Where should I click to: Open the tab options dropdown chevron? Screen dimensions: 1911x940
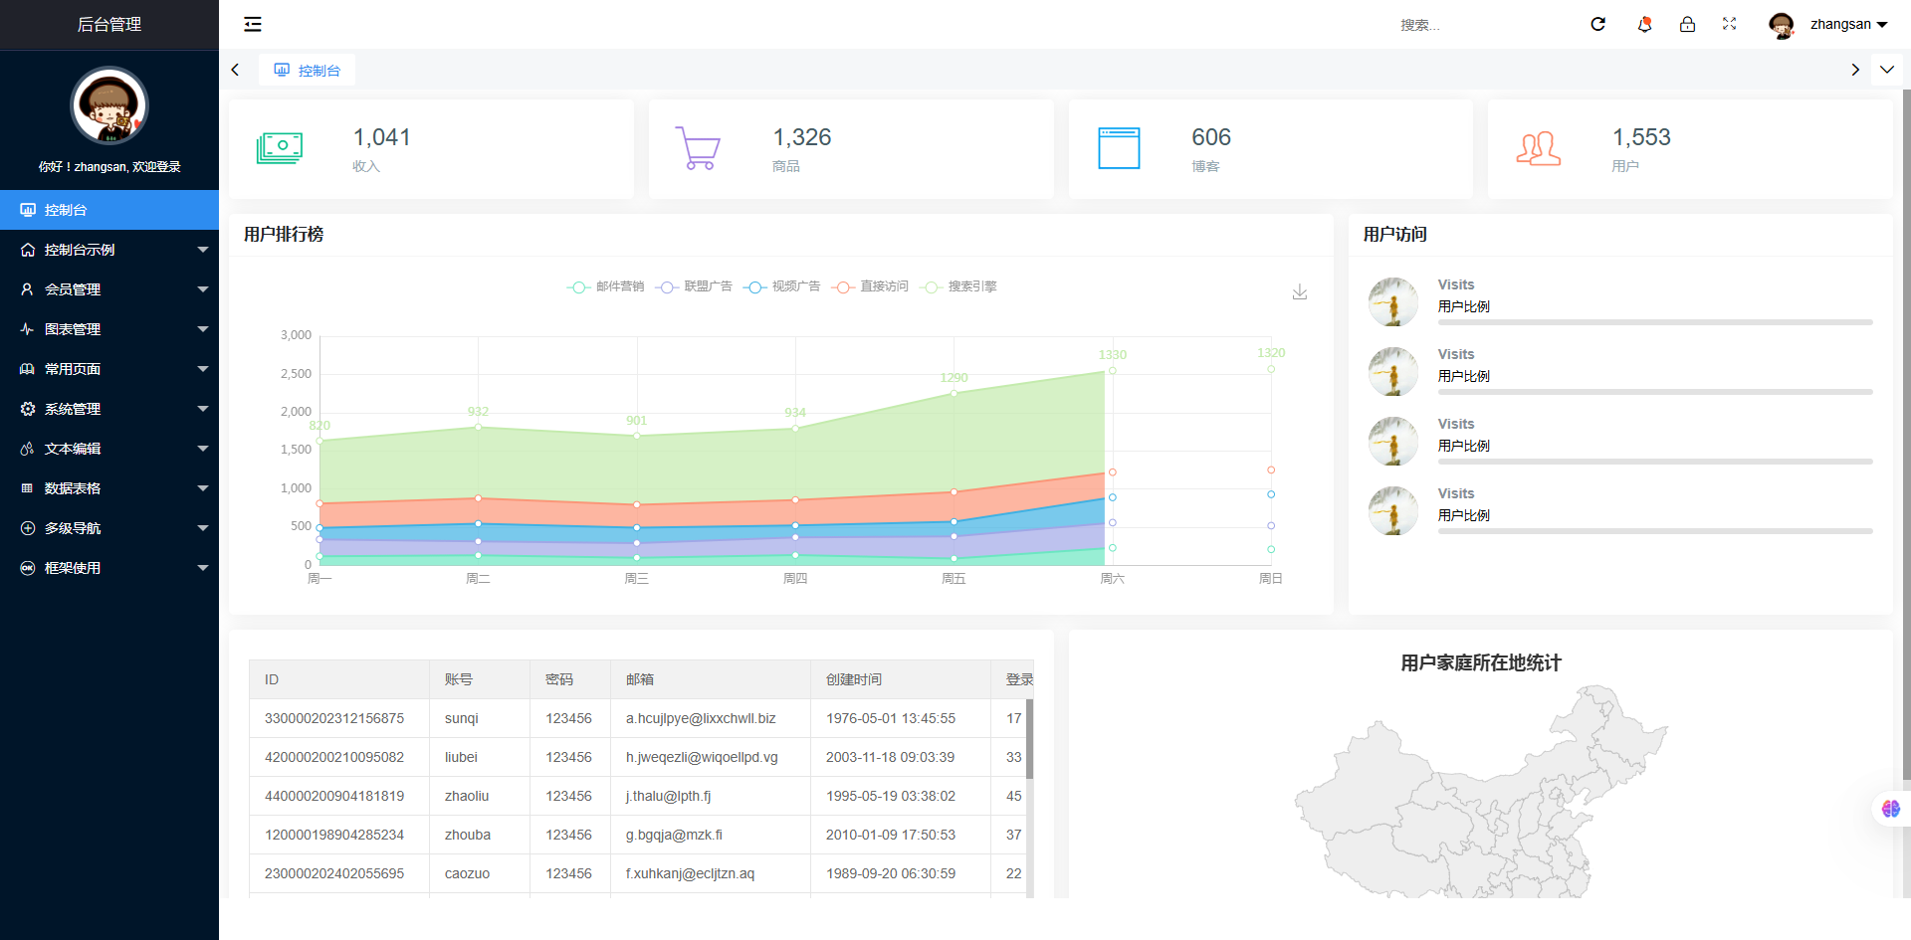(x=1886, y=70)
